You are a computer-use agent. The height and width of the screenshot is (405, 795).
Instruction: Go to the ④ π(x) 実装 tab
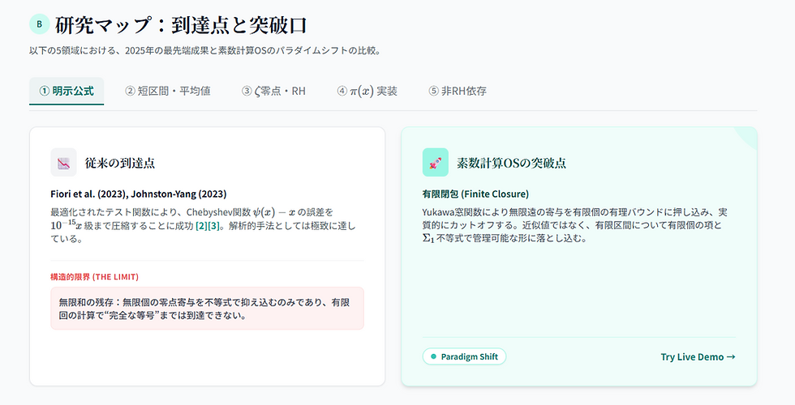[367, 91]
